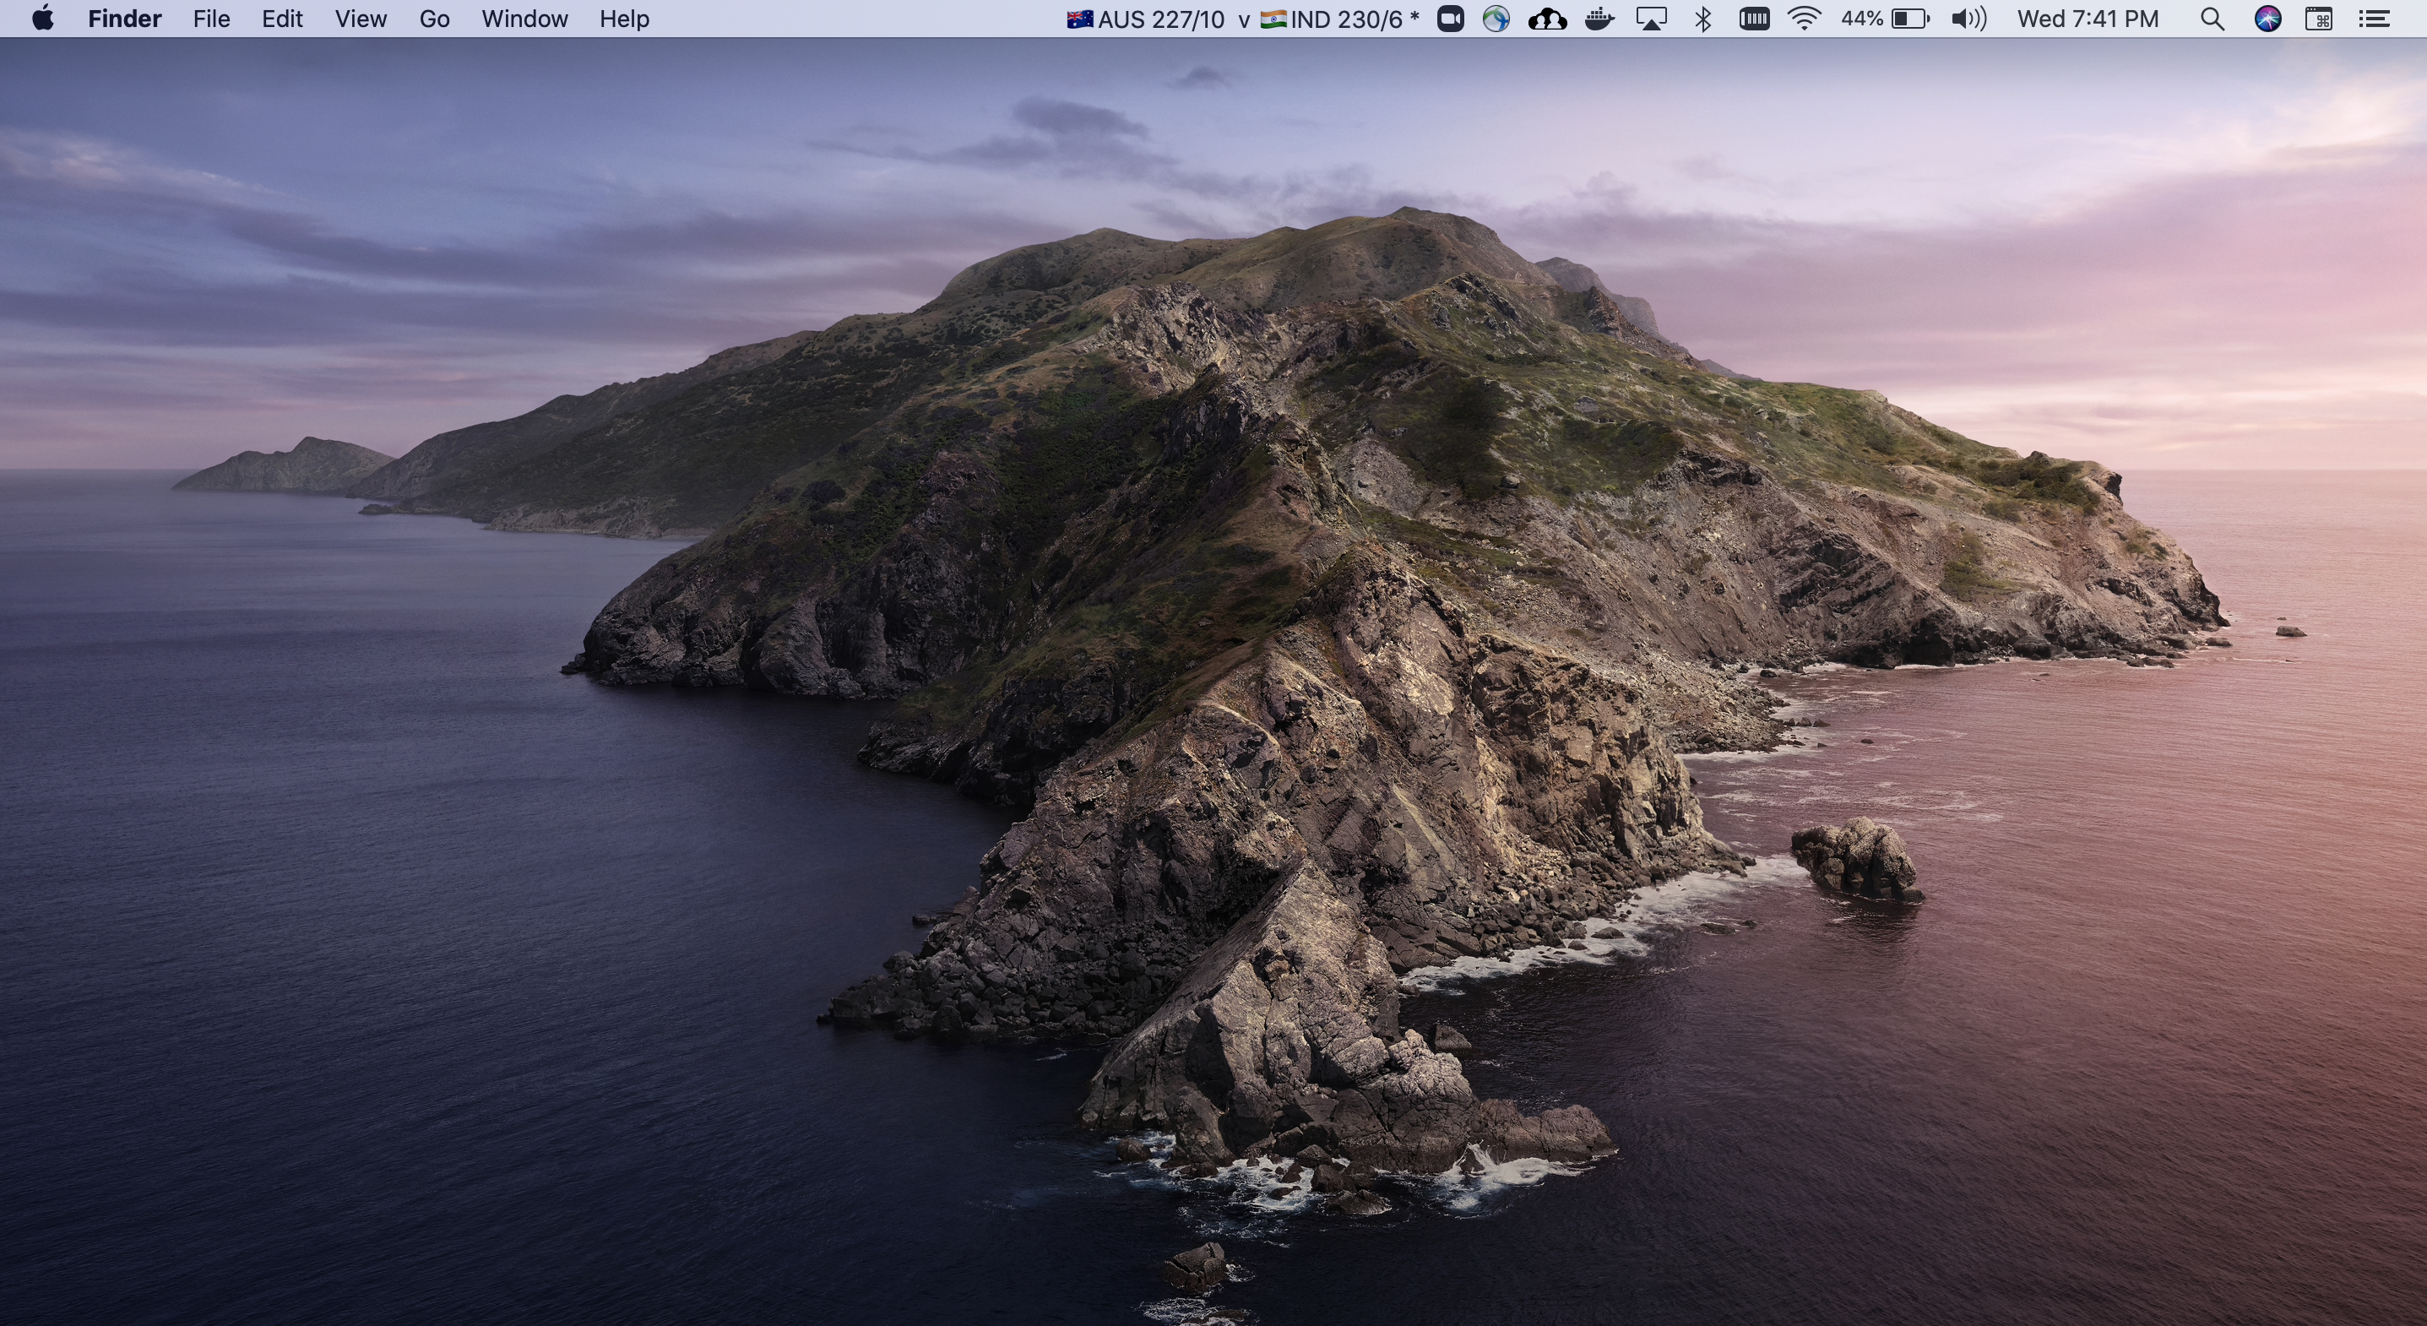Screen dimensions: 2427x1326
Task: Open the Finder application menu
Action: coord(124,19)
